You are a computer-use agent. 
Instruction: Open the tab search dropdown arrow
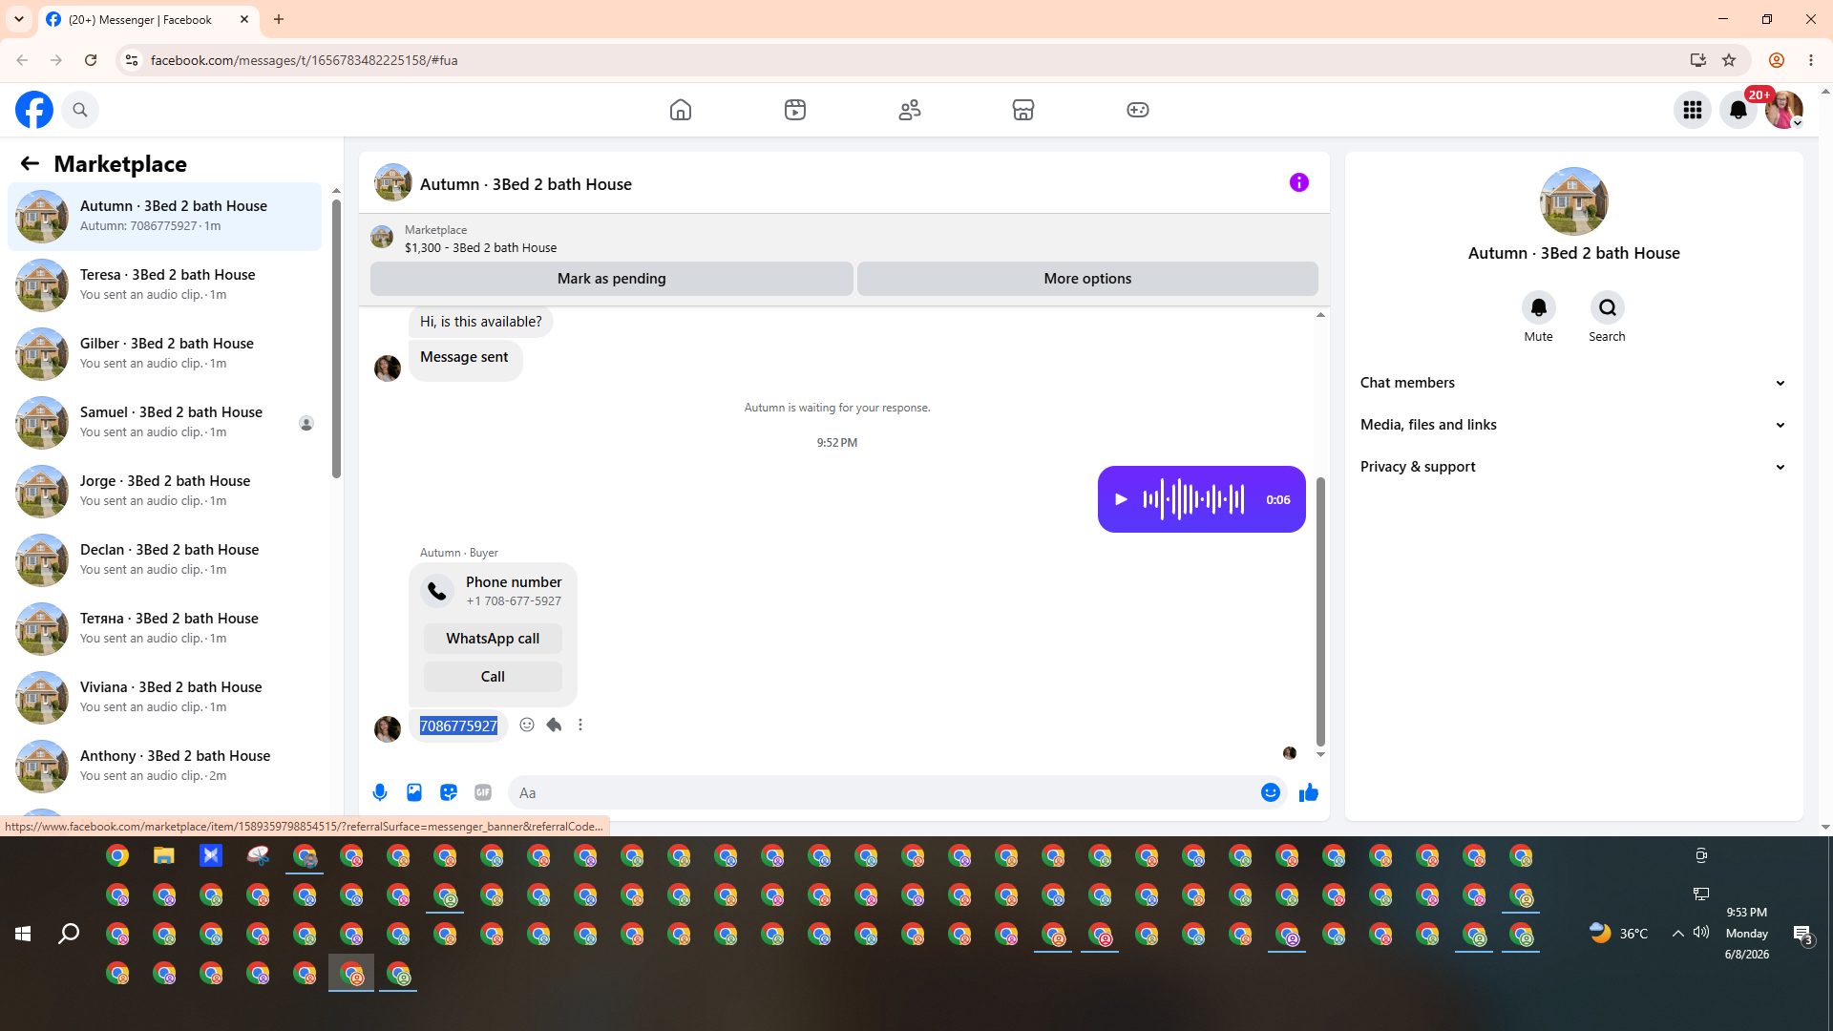pyautogui.click(x=19, y=19)
